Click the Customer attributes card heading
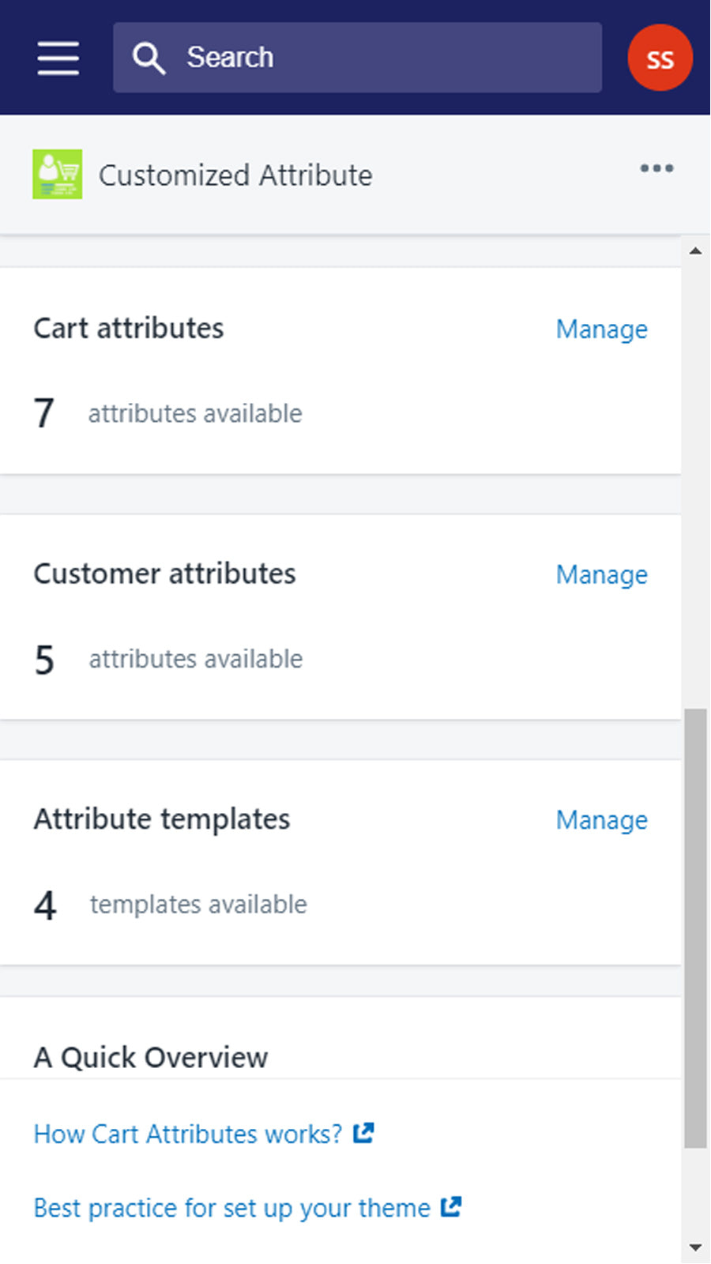711x1264 pixels. click(164, 574)
